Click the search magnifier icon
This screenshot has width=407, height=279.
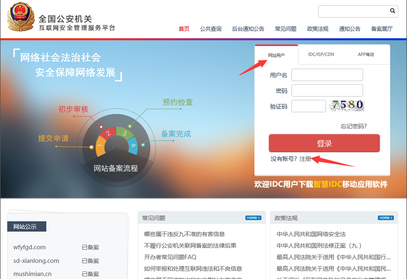(x=393, y=10)
